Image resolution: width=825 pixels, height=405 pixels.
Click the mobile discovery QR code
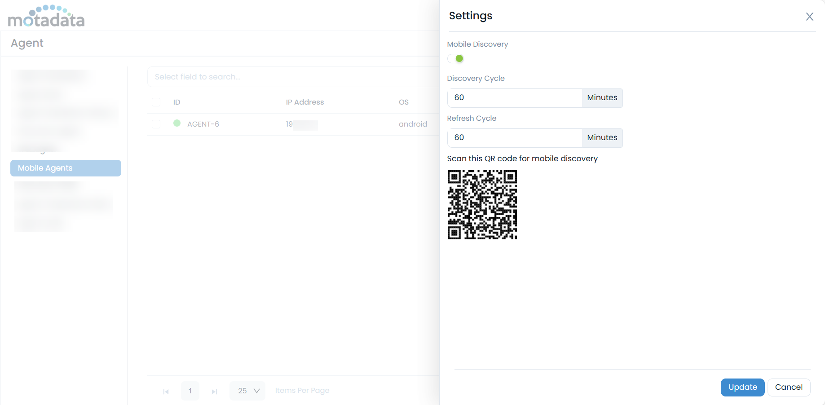click(482, 204)
